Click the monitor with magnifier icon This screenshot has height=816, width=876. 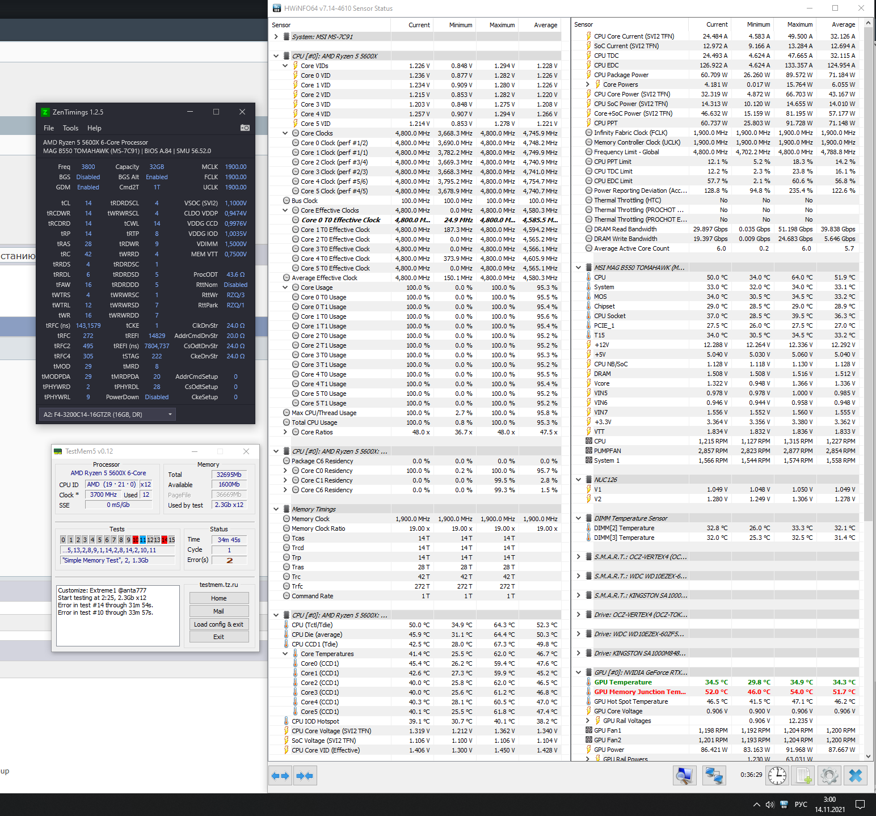(684, 775)
